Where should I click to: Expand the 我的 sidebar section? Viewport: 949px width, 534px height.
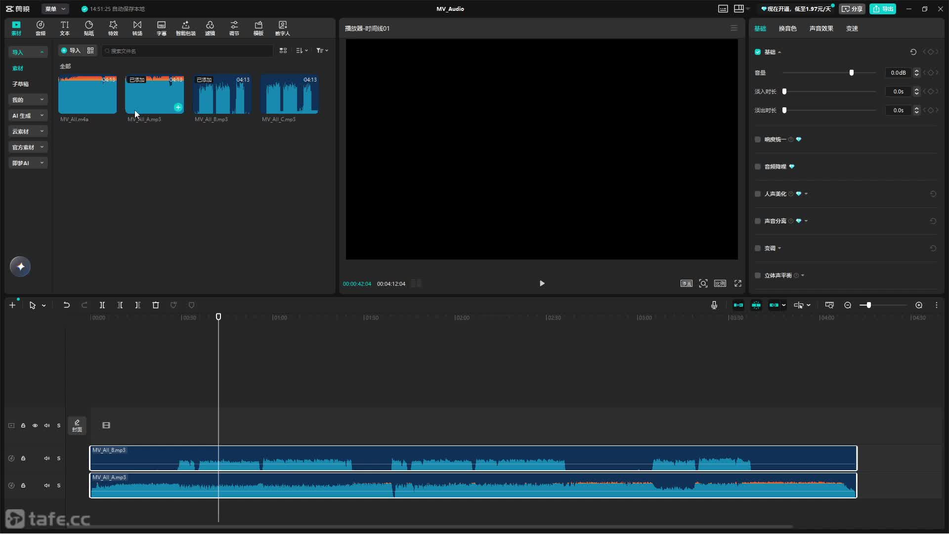28,100
